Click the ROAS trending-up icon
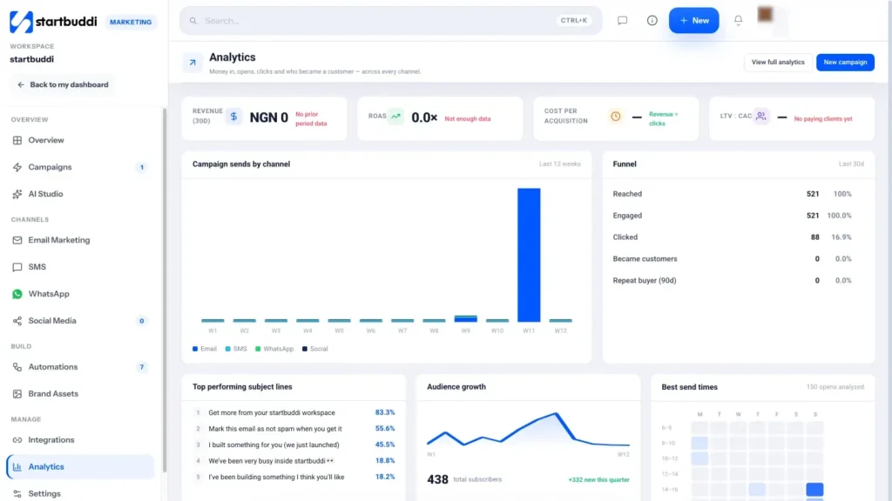Image resolution: width=892 pixels, height=501 pixels. click(396, 117)
